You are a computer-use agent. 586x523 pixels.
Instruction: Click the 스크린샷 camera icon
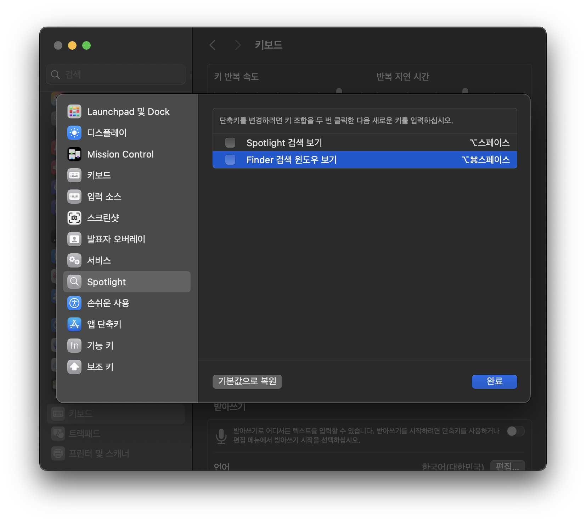[74, 218]
